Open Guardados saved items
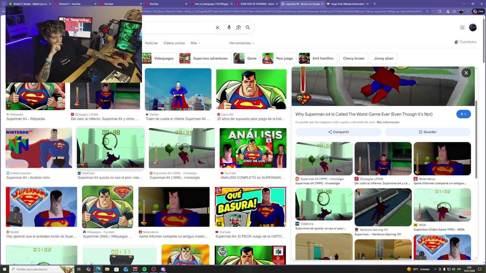Screen dimensions: 486x273 click(465, 42)
